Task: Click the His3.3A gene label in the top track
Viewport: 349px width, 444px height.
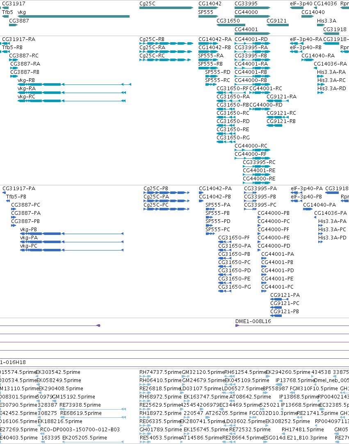Action: pyautogui.click(x=326, y=20)
